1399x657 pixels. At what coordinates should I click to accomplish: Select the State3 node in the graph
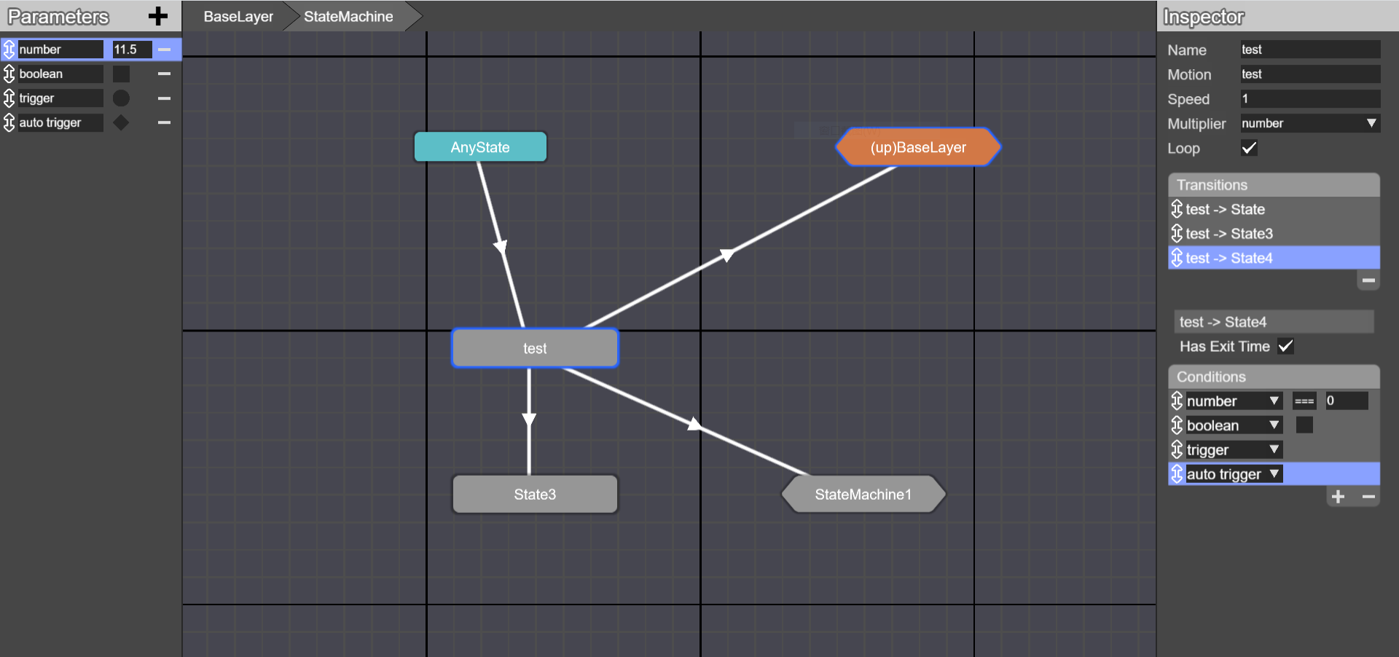click(535, 494)
